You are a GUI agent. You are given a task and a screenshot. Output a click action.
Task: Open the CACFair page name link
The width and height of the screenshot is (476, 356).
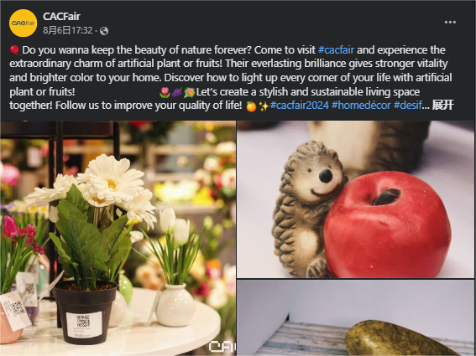[x=61, y=17]
